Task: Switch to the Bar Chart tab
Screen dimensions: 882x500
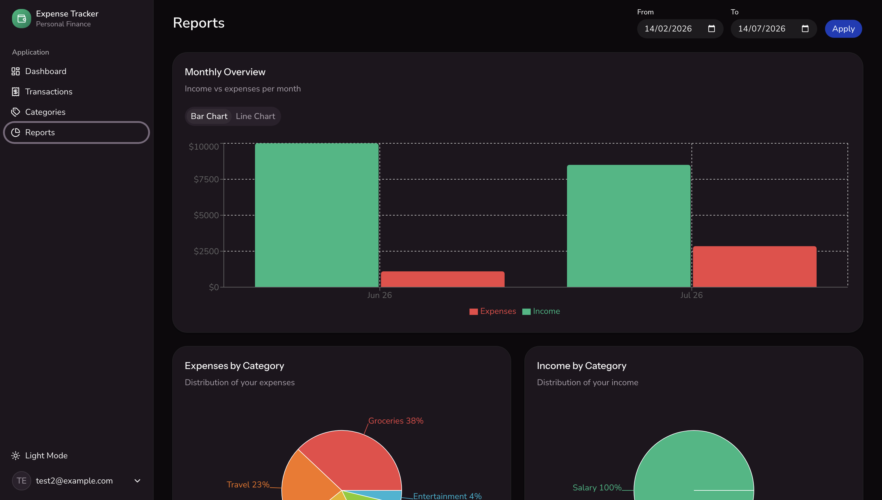Action: click(x=209, y=116)
